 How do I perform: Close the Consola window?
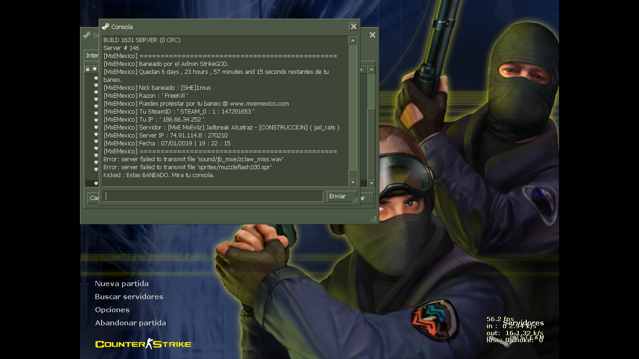[x=354, y=27]
